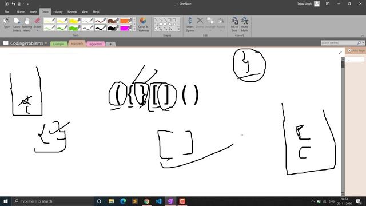The width and height of the screenshot is (366, 206).
Task: Launch Microsoft Edge from taskbar
Action: pyautogui.click(x=123, y=201)
